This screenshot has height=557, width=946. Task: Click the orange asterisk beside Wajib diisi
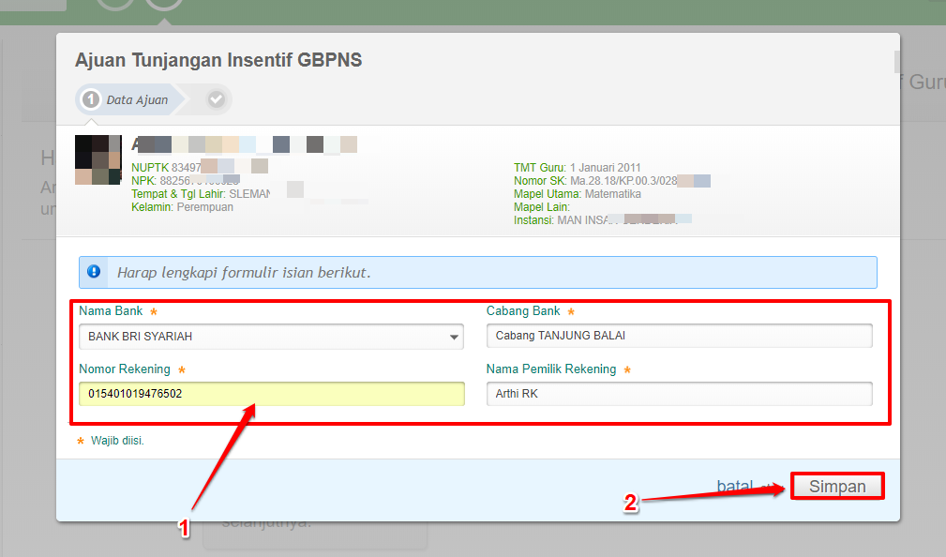(81, 440)
